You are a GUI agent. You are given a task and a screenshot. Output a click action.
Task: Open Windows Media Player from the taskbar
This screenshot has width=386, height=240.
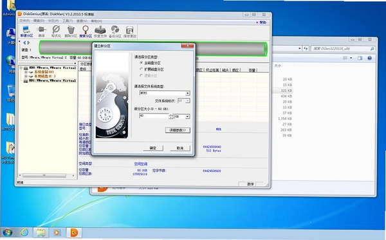[57, 232]
